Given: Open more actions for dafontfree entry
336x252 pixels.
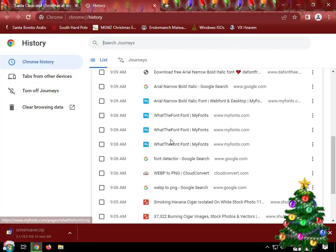Looking at the screenshot, I should (x=313, y=72).
